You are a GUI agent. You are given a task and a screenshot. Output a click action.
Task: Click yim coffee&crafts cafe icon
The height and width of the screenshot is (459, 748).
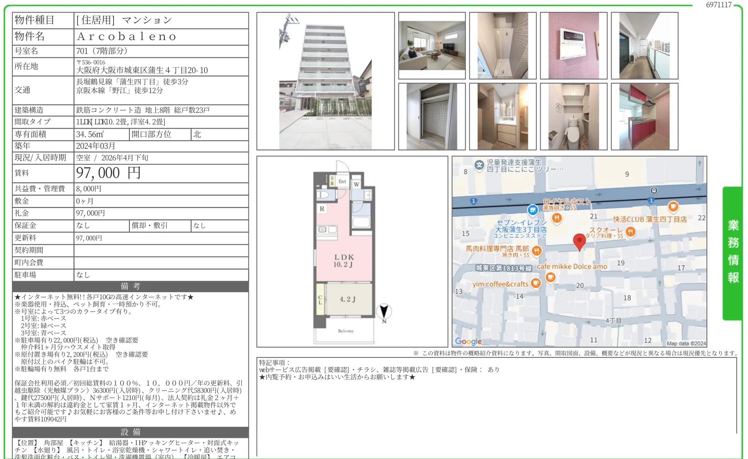[536, 283]
